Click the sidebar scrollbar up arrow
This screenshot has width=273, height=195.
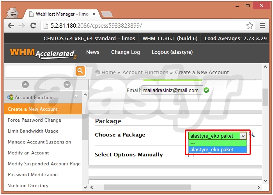click(x=85, y=94)
